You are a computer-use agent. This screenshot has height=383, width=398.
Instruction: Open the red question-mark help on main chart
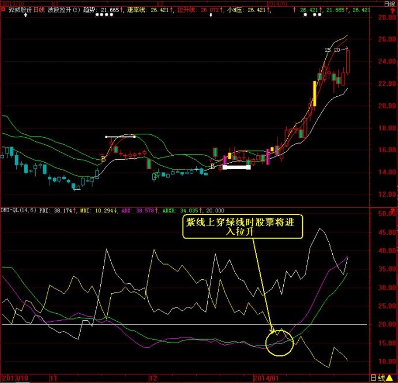point(392,11)
